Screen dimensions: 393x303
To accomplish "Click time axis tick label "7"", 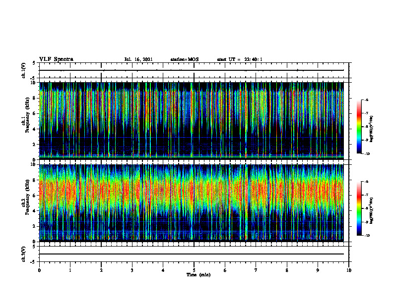I will tap(256, 270).
